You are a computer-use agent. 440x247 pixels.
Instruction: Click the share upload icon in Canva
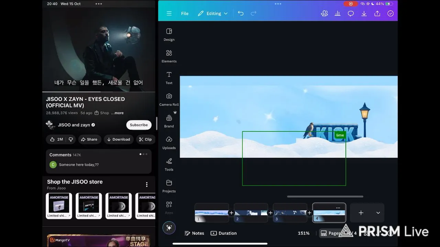(x=377, y=13)
